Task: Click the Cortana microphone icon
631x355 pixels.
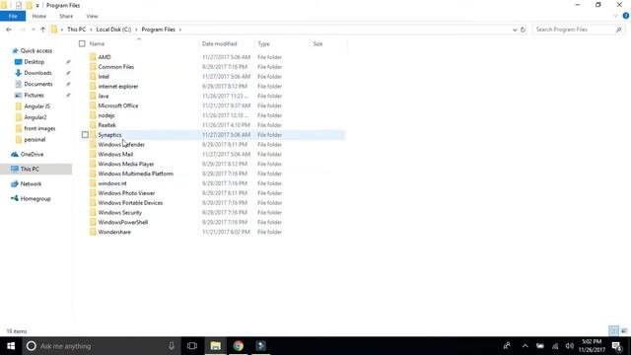Action: click(x=172, y=346)
